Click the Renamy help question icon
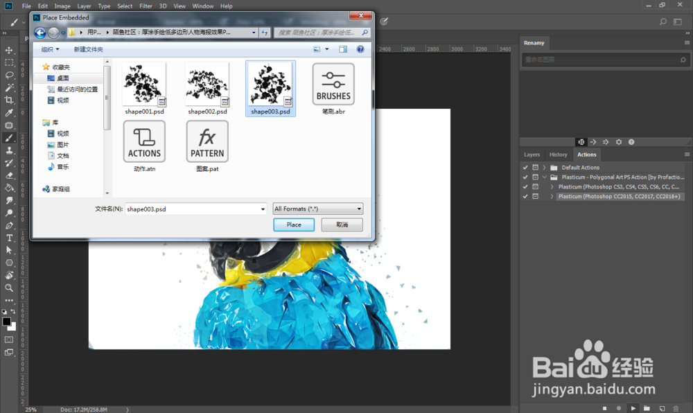 click(631, 142)
